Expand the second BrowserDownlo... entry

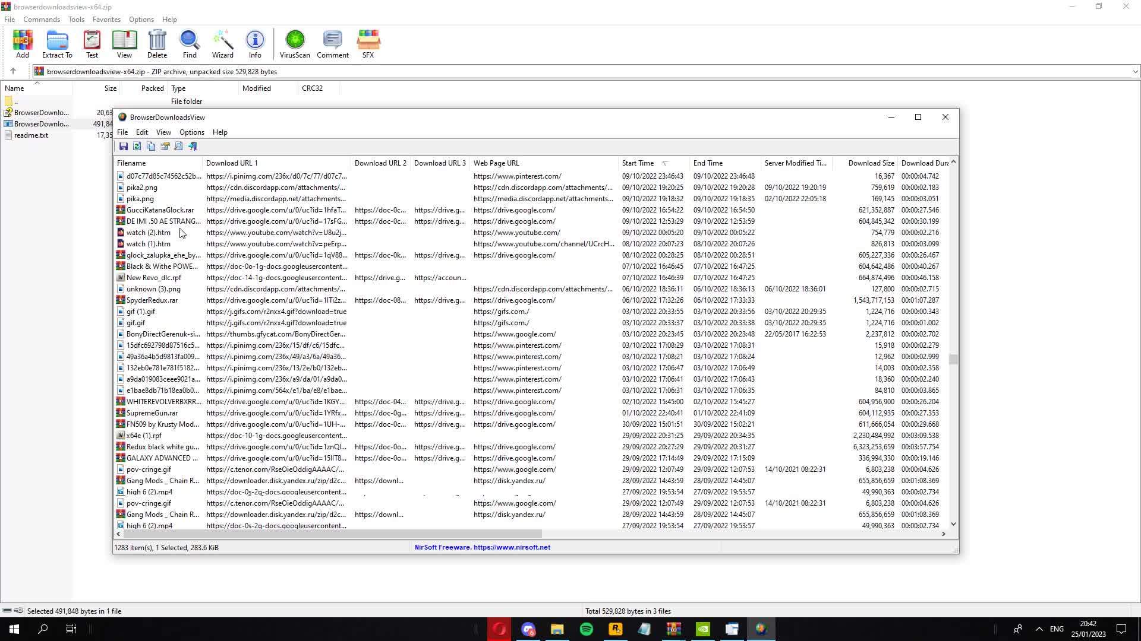41,123
